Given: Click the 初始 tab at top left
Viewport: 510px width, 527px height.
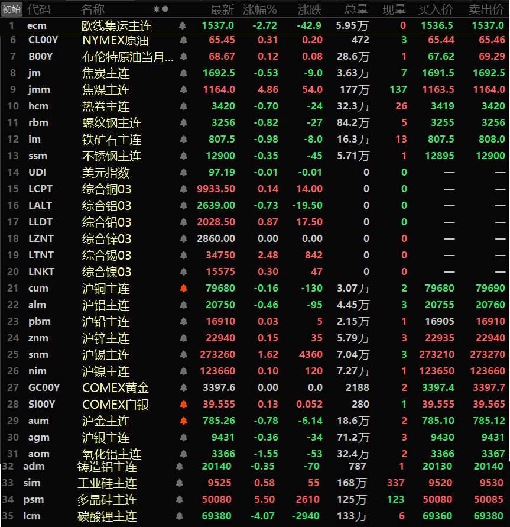Looking at the screenshot, I should 12,9.
